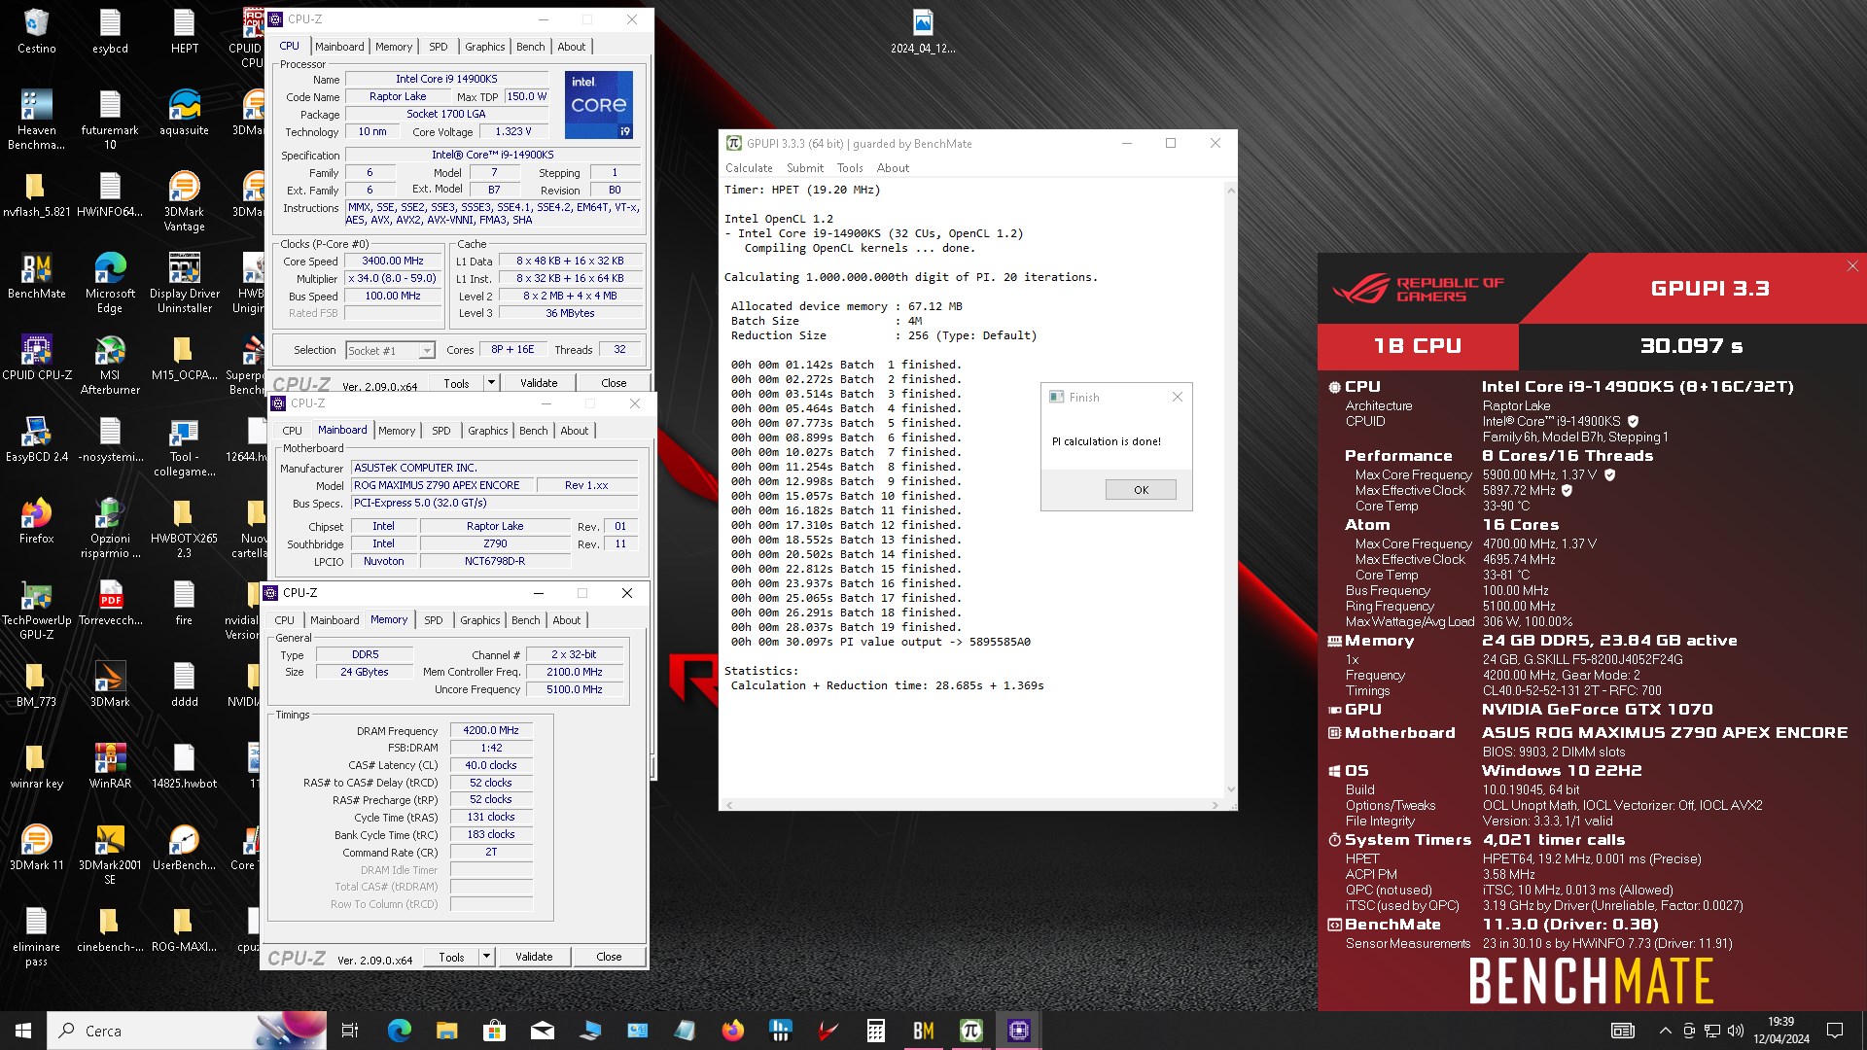Open HWBOT X265 2.3 folder icon
The width and height of the screenshot is (1867, 1050).
(x=184, y=528)
